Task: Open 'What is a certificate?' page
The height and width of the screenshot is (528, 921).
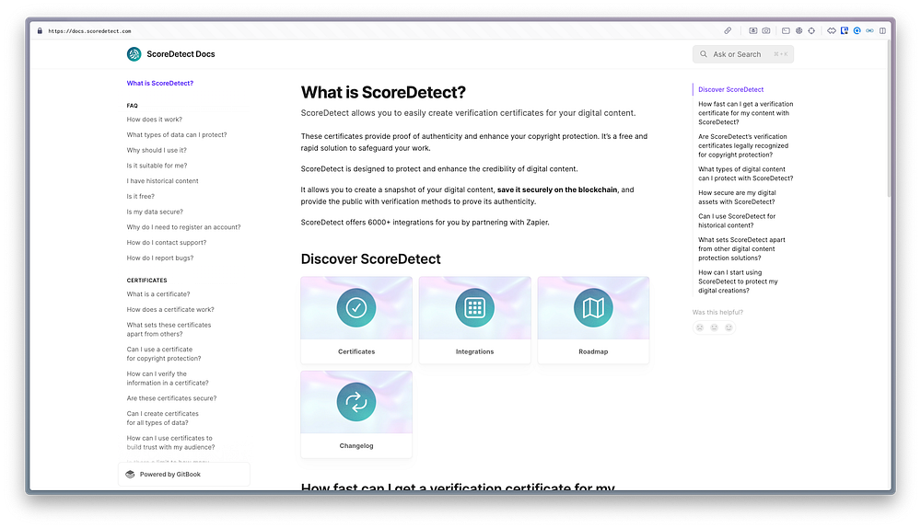Action: [158, 294]
